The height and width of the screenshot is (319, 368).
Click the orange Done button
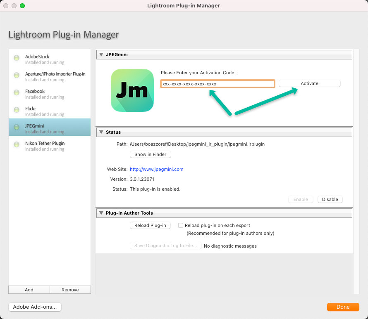click(343, 307)
